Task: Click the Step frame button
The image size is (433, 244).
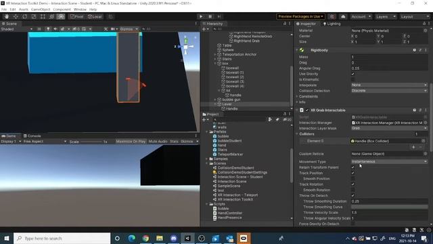Action: tap(219, 16)
